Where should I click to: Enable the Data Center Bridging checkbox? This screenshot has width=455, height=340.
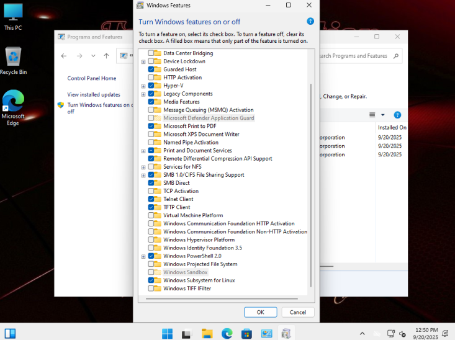(x=151, y=53)
